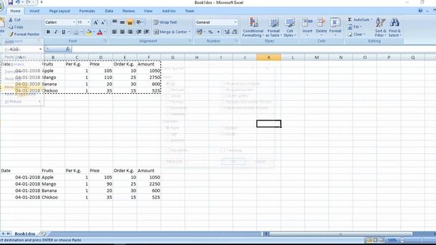Click the Insert Worksheet tab icon

point(43,233)
